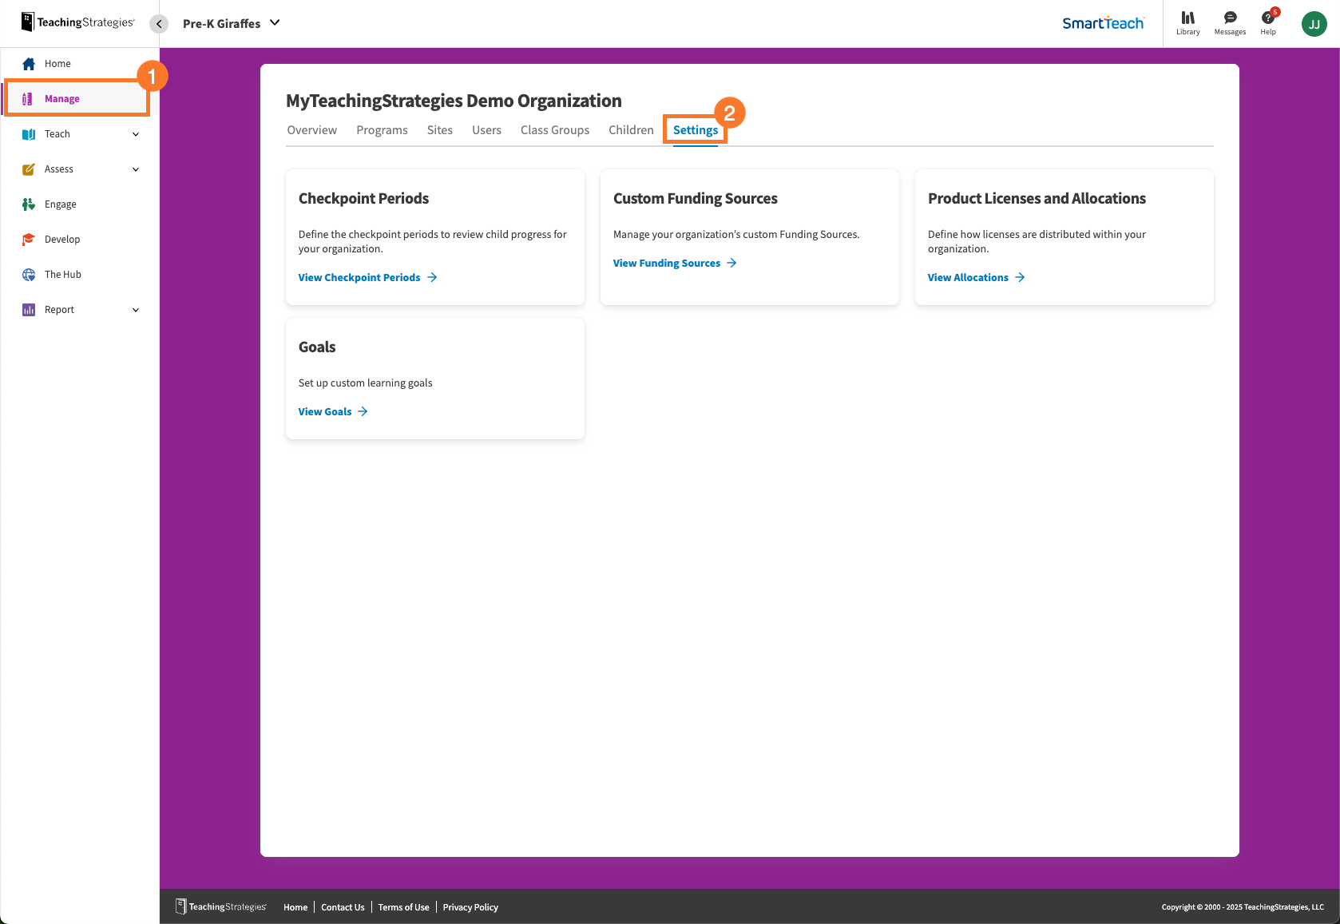
Task: Open the Pre-K Giraffes class dropdown
Action: click(232, 23)
